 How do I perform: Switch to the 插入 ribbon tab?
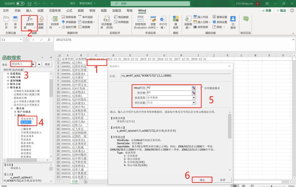(29, 11)
